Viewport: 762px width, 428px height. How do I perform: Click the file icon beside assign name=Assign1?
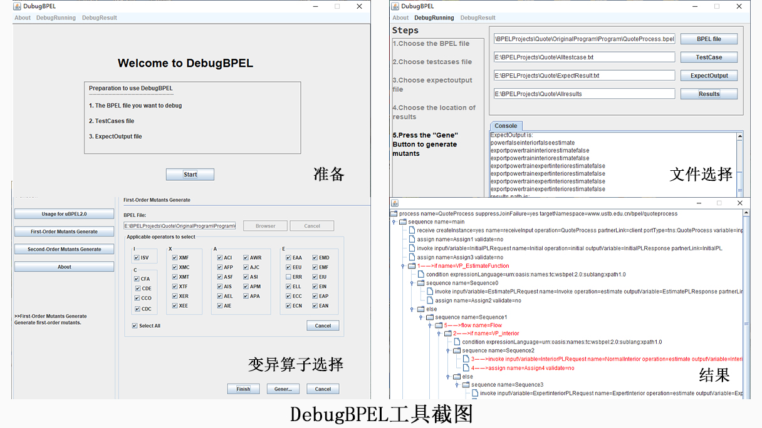tap(412, 239)
